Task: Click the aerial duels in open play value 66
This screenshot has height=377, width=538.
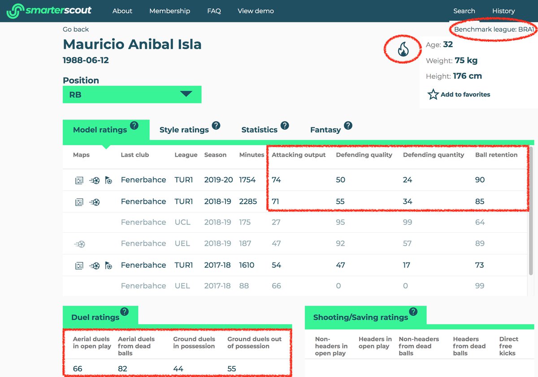Action: click(x=78, y=369)
